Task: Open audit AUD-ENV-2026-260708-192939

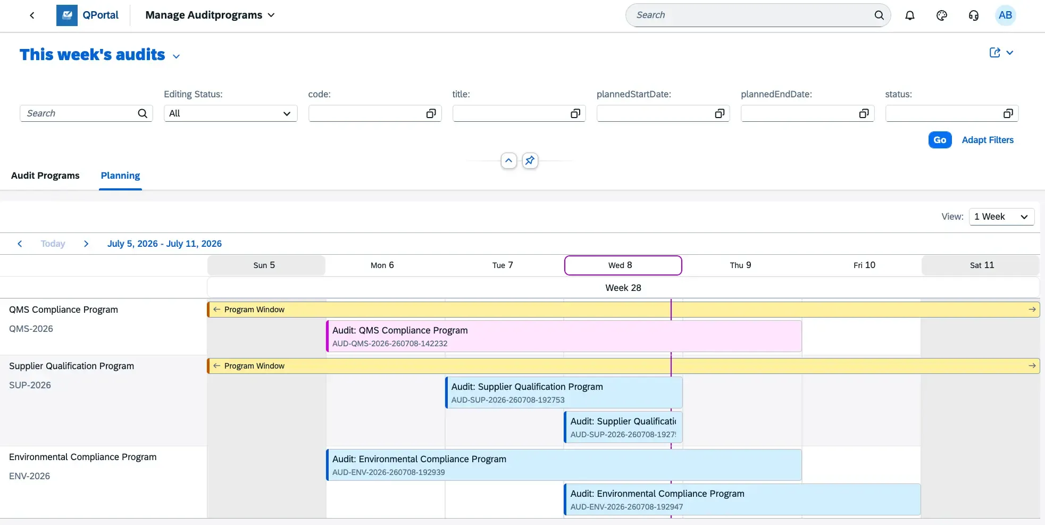Action: 564,465
